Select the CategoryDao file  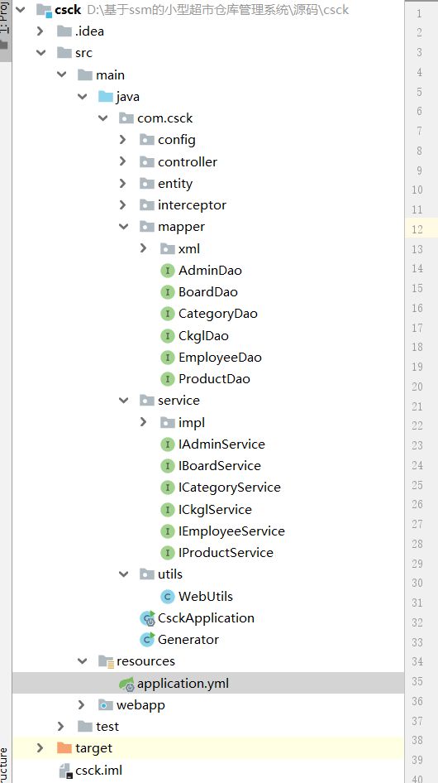point(218,314)
